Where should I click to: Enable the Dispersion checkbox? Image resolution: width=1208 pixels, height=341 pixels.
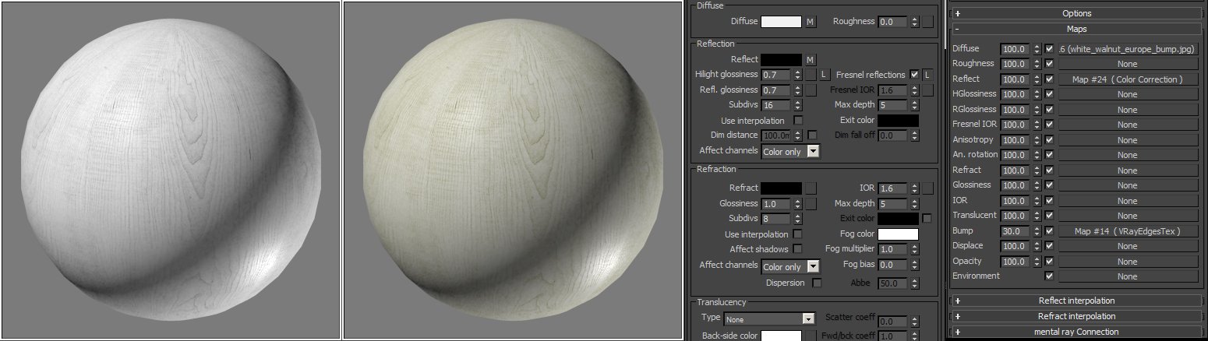coord(817,283)
